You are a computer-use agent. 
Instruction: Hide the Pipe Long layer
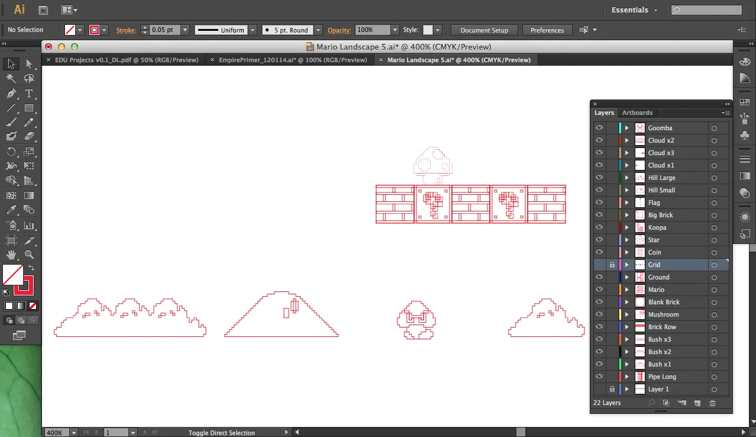pyautogui.click(x=599, y=377)
